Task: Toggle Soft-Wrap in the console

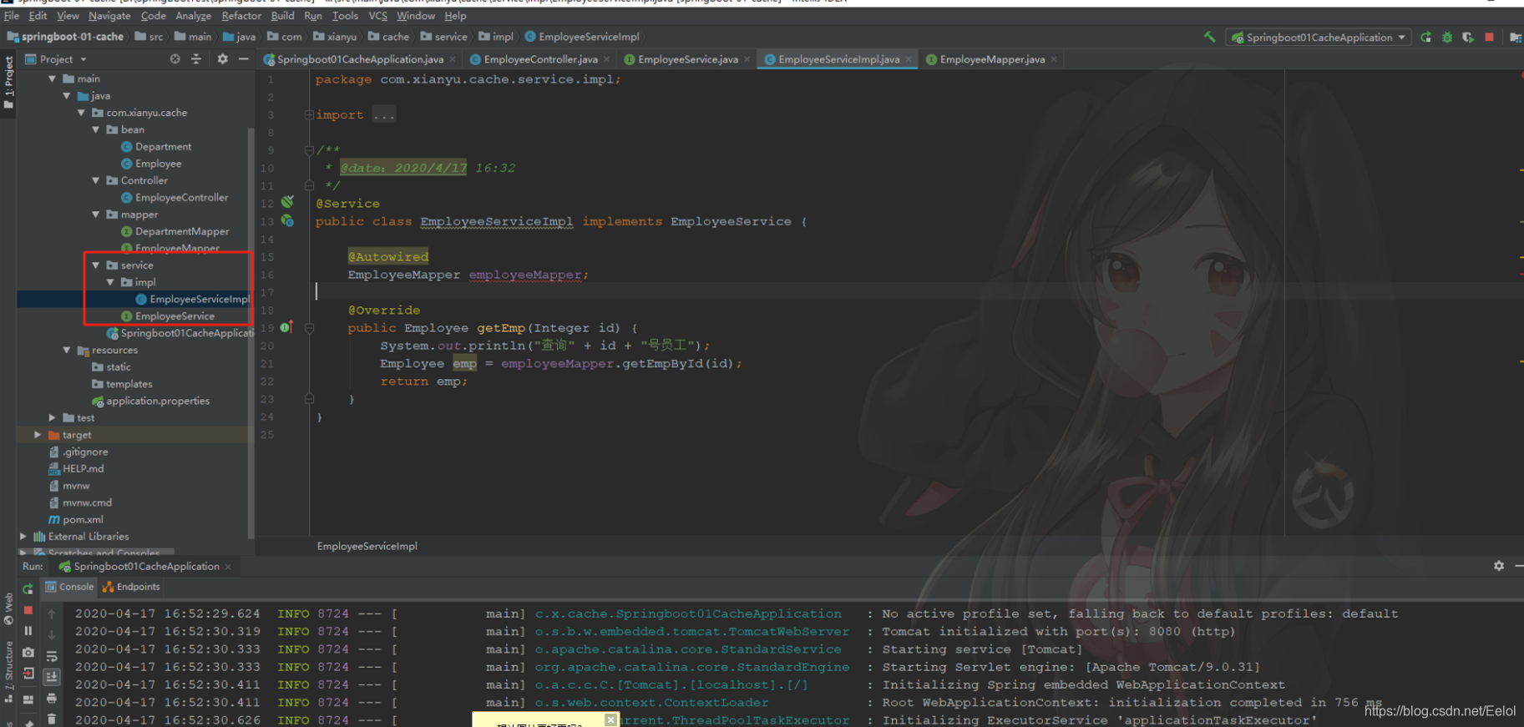Action: coord(52,656)
